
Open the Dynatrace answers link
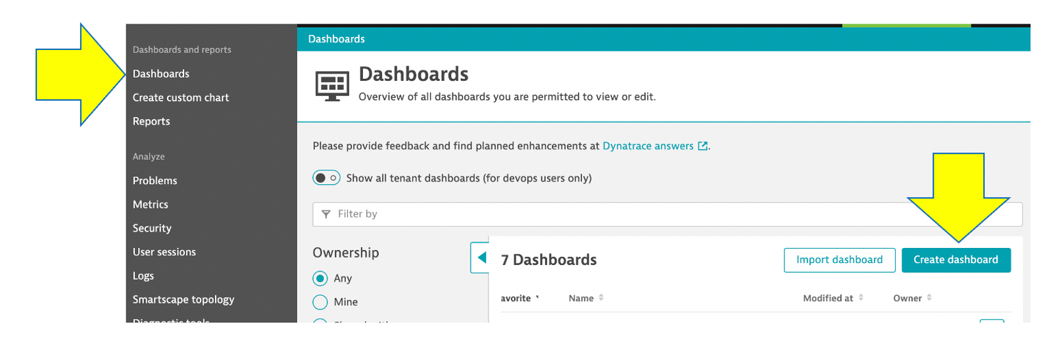(648, 146)
